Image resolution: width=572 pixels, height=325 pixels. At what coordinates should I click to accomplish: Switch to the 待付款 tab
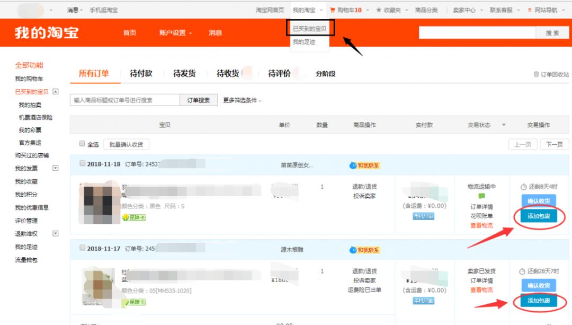click(x=141, y=73)
